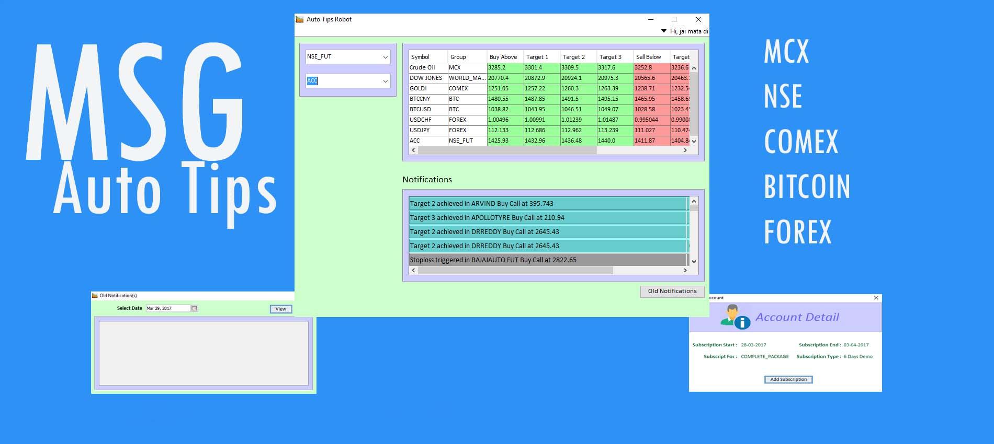Image resolution: width=994 pixels, height=444 pixels.
Task: Click Add Subscription in Account Detail window
Action: tap(788, 380)
